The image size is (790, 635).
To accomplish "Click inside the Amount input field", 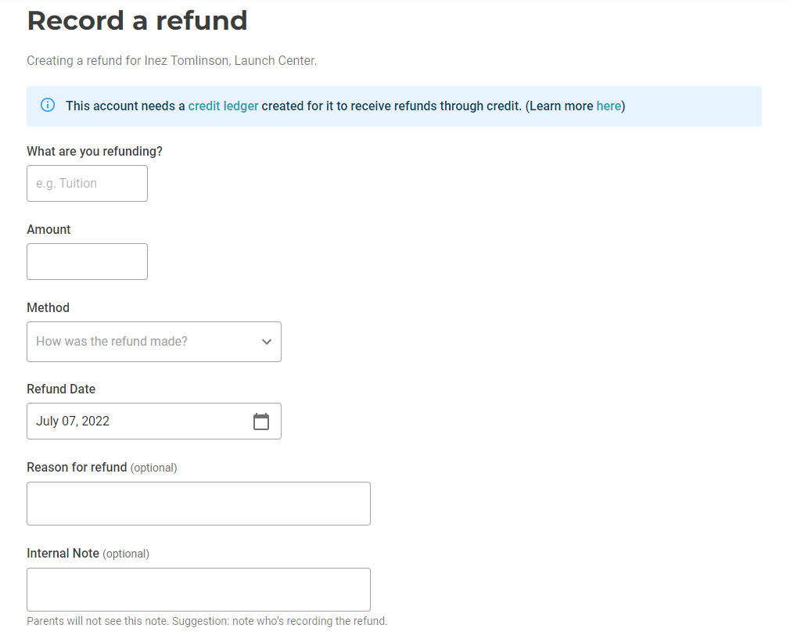I will 87,261.
